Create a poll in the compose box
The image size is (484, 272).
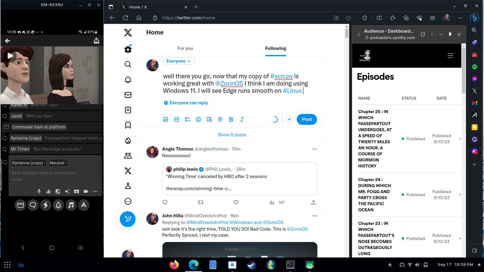[x=188, y=119]
